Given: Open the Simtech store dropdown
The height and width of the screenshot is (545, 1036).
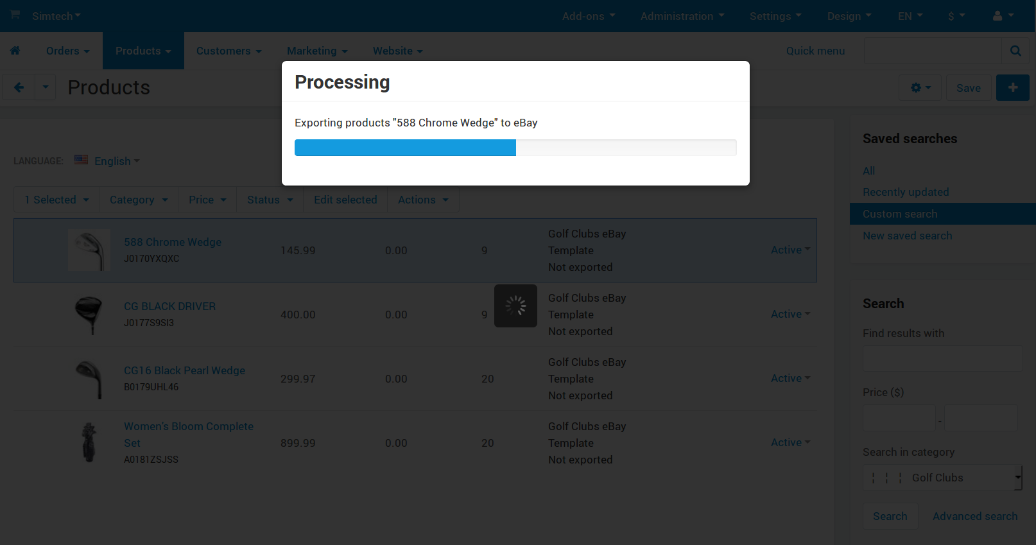Looking at the screenshot, I should tap(56, 16).
